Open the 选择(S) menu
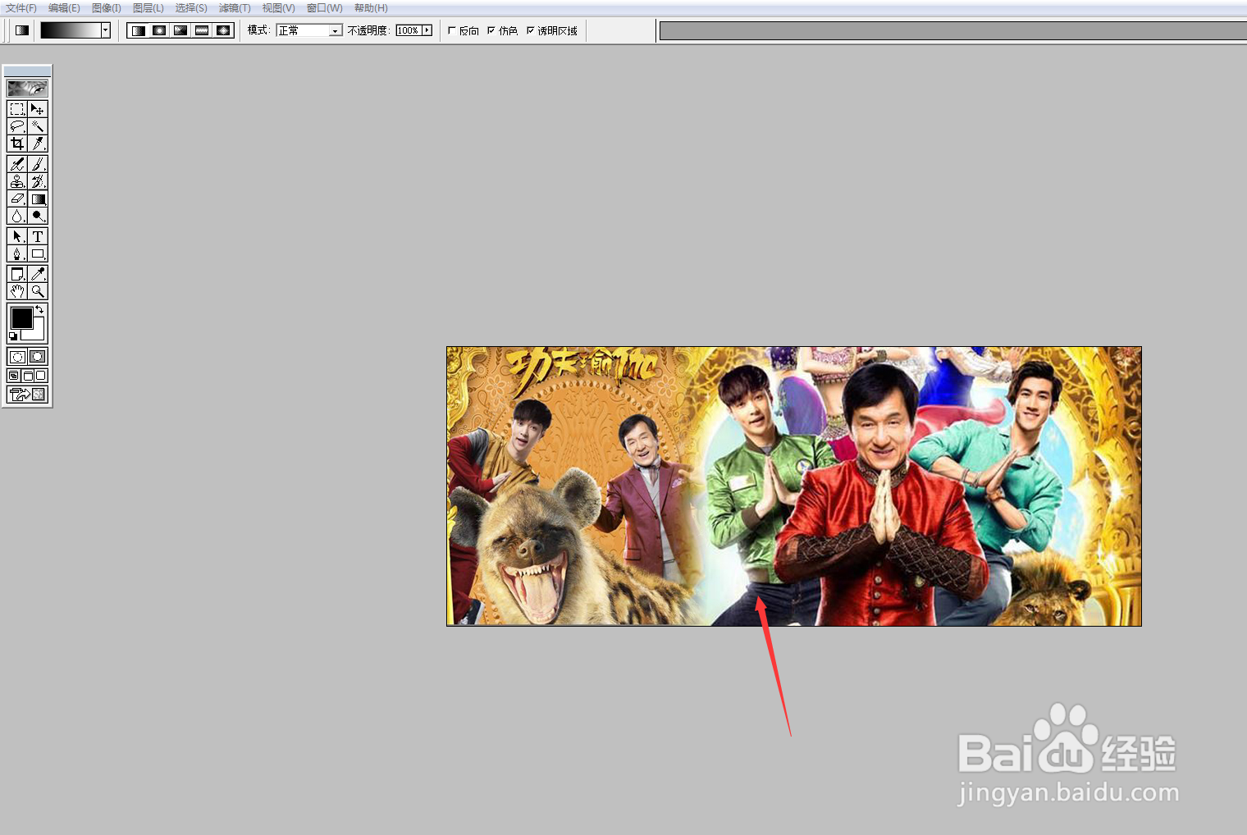 (x=191, y=8)
